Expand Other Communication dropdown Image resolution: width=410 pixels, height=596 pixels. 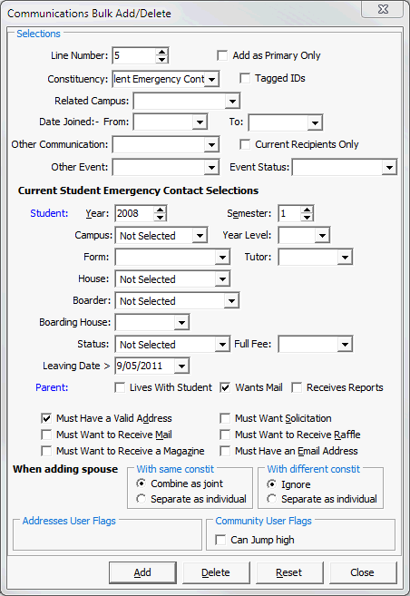pyautogui.click(x=211, y=144)
